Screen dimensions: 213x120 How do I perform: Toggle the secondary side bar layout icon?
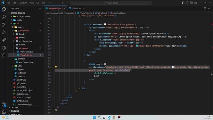(191, 3)
